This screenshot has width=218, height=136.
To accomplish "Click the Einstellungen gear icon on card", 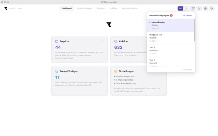I will point(116,71).
